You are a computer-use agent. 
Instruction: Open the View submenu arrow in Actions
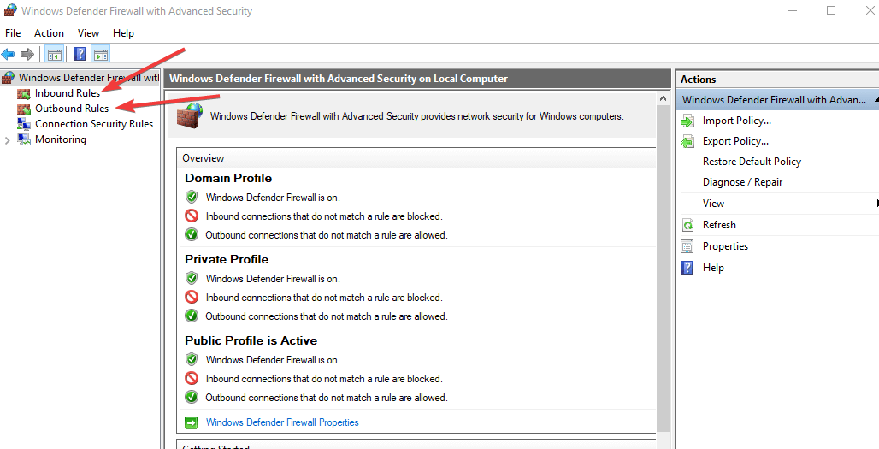[876, 204]
